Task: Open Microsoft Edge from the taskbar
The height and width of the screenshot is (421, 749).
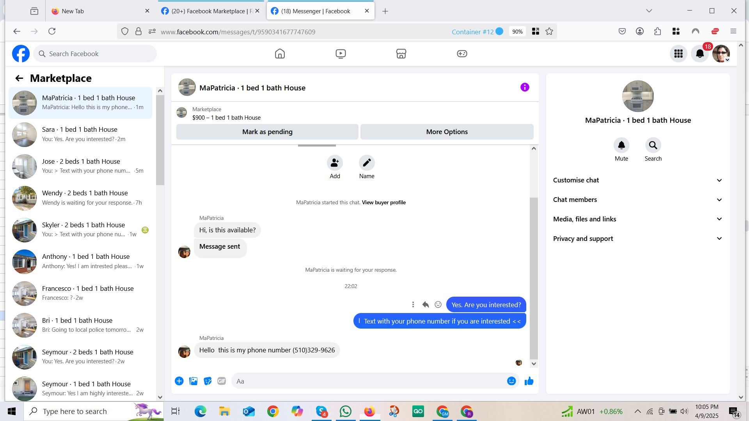Action: pyautogui.click(x=200, y=412)
